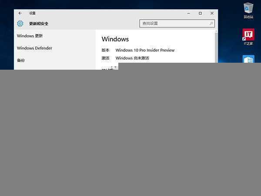Click the search magnifier in the settings box
The image size is (261, 196).
click(x=211, y=24)
